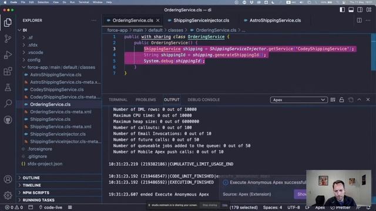
Task: Switch to the Output panel tab
Action: click(x=172, y=100)
